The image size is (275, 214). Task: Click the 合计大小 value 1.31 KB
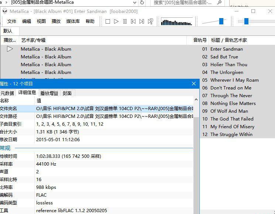coord(58,132)
